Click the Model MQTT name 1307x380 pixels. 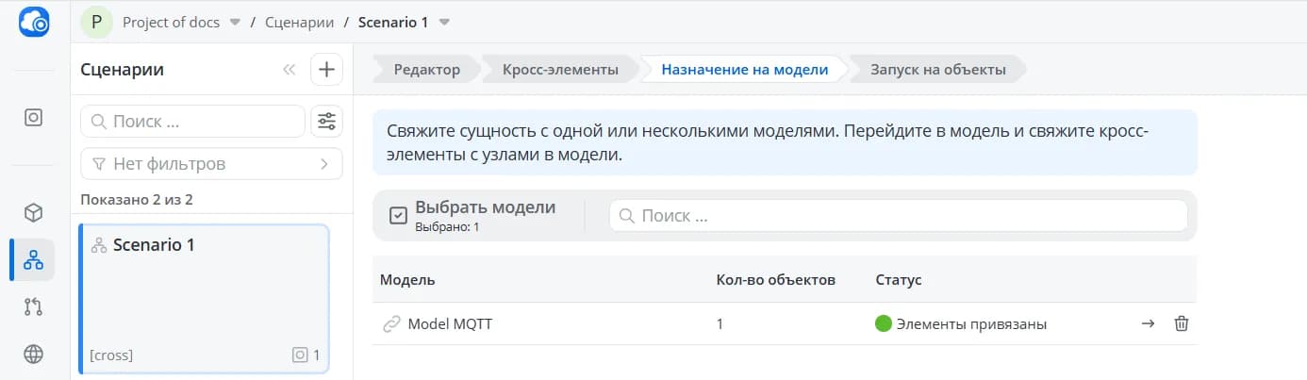pyautogui.click(x=450, y=324)
